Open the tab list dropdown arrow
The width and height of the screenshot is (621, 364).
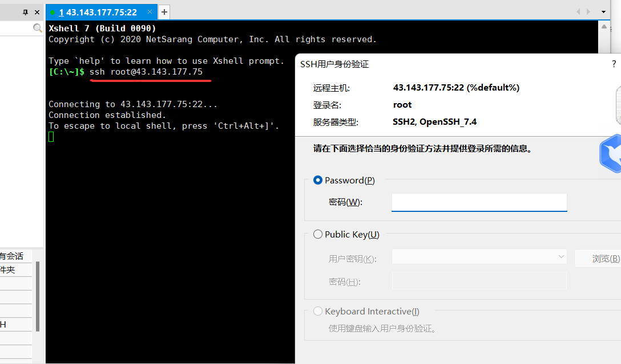(x=603, y=12)
